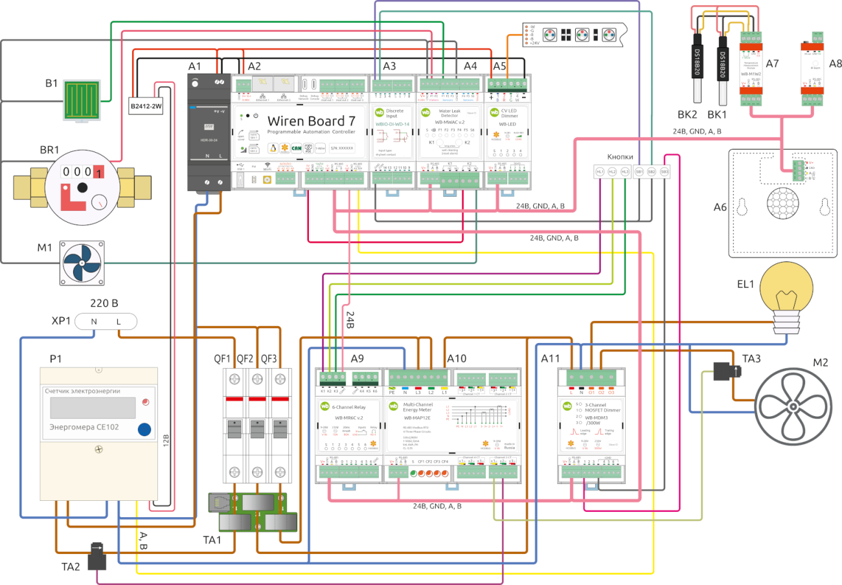Click the K2 round button on Water Leak Detector

click(x=459, y=142)
